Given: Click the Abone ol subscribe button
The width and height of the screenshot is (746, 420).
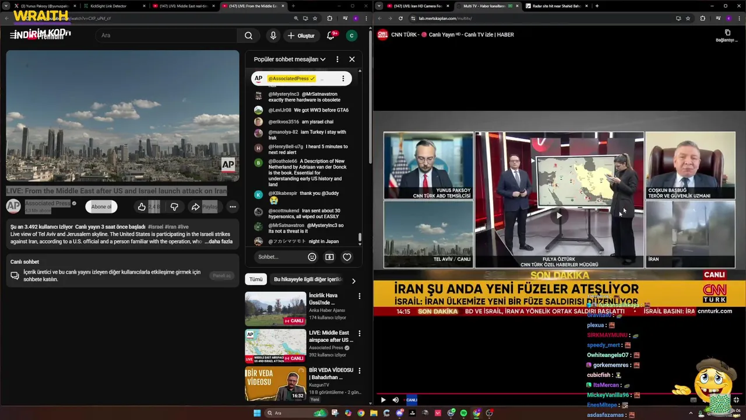Looking at the screenshot, I should [101, 206].
